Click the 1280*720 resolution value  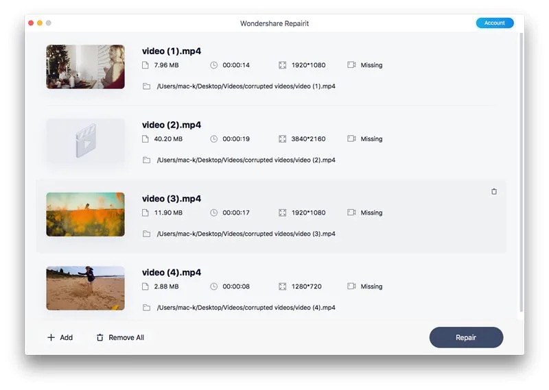(x=307, y=287)
